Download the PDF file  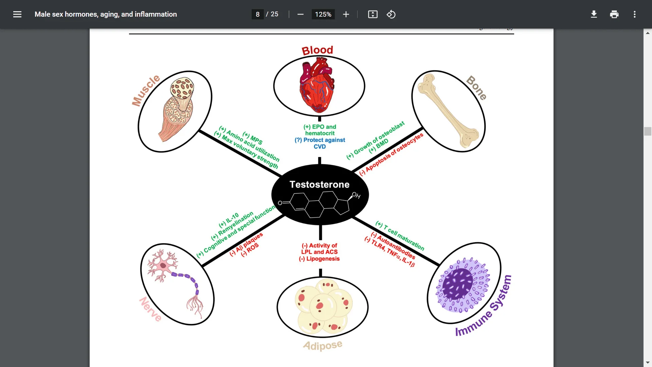pos(594,14)
